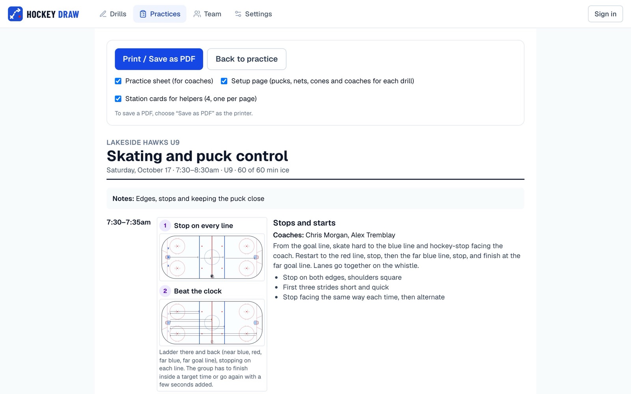Click the Sign in button
631x394 pixels.
[605, 14]
